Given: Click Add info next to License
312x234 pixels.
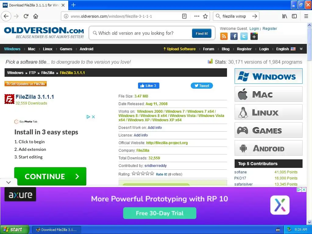Looking at the screenshot, I should (x=140, y=135).
